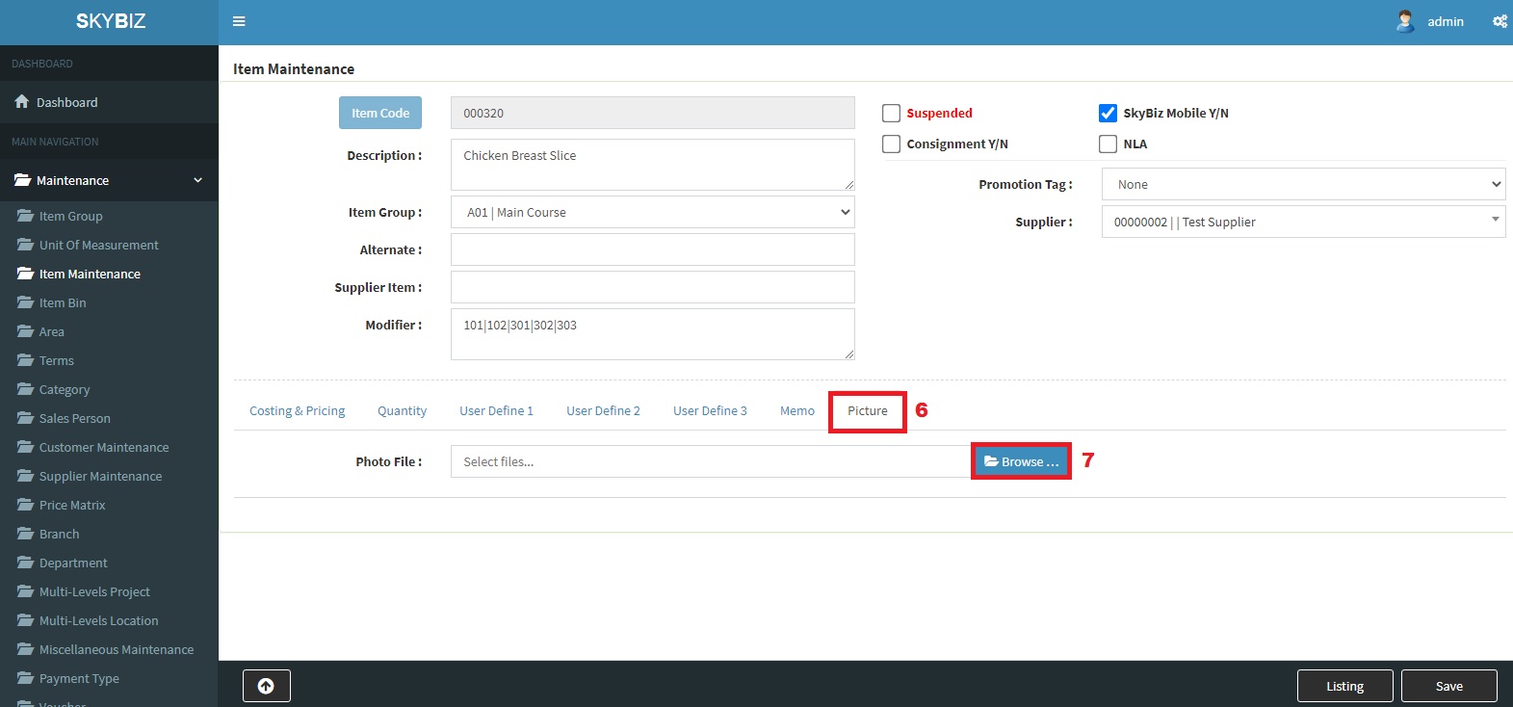The image size is (1513, 707).
Task: Open the Memo tab
Action: (796, 411)
